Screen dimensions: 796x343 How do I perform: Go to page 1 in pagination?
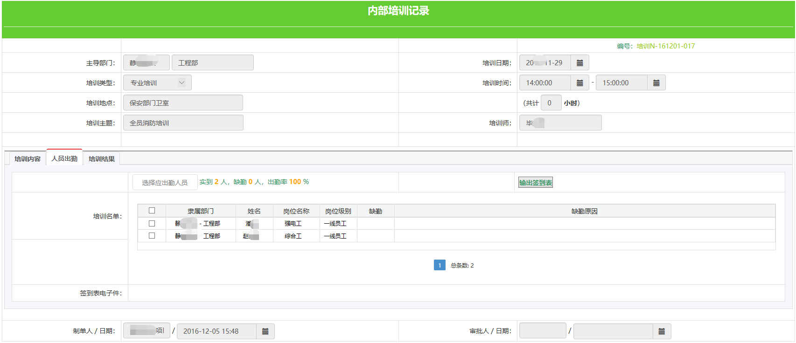click(439, 265)
